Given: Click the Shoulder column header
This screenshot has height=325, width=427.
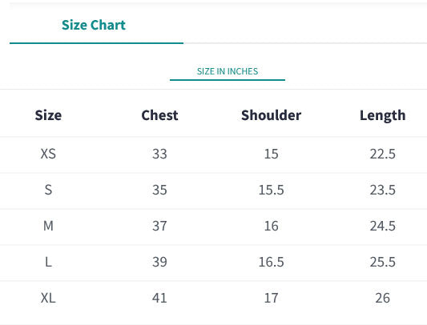Looking at the screenshot, I should tap(272, 115).
